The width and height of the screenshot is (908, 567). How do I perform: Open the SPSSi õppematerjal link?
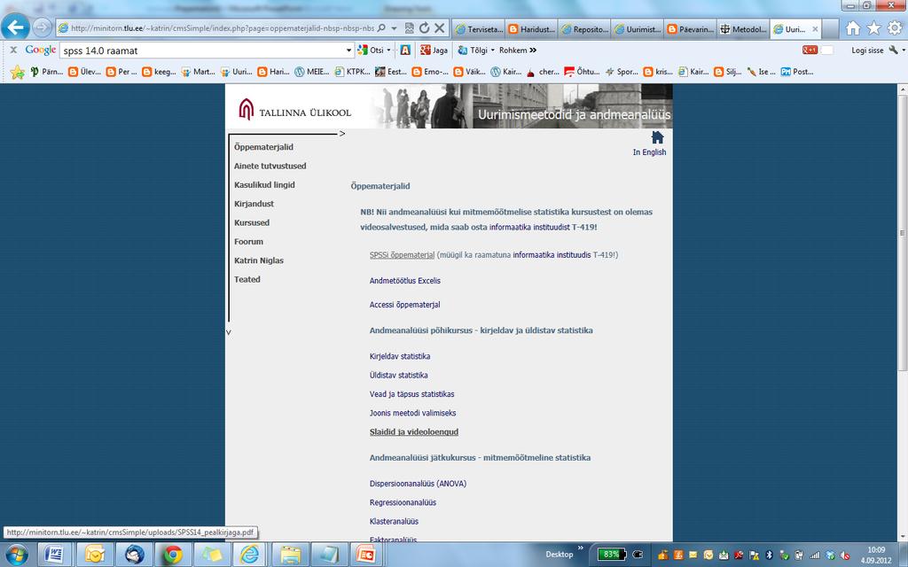coord(402,254)
